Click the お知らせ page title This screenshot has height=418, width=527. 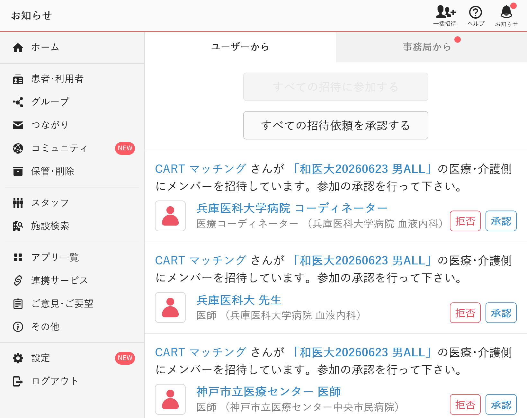tap(31, 15)
